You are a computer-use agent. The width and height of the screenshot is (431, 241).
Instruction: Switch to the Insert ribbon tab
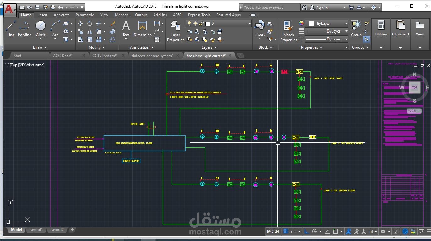point(43,15)
